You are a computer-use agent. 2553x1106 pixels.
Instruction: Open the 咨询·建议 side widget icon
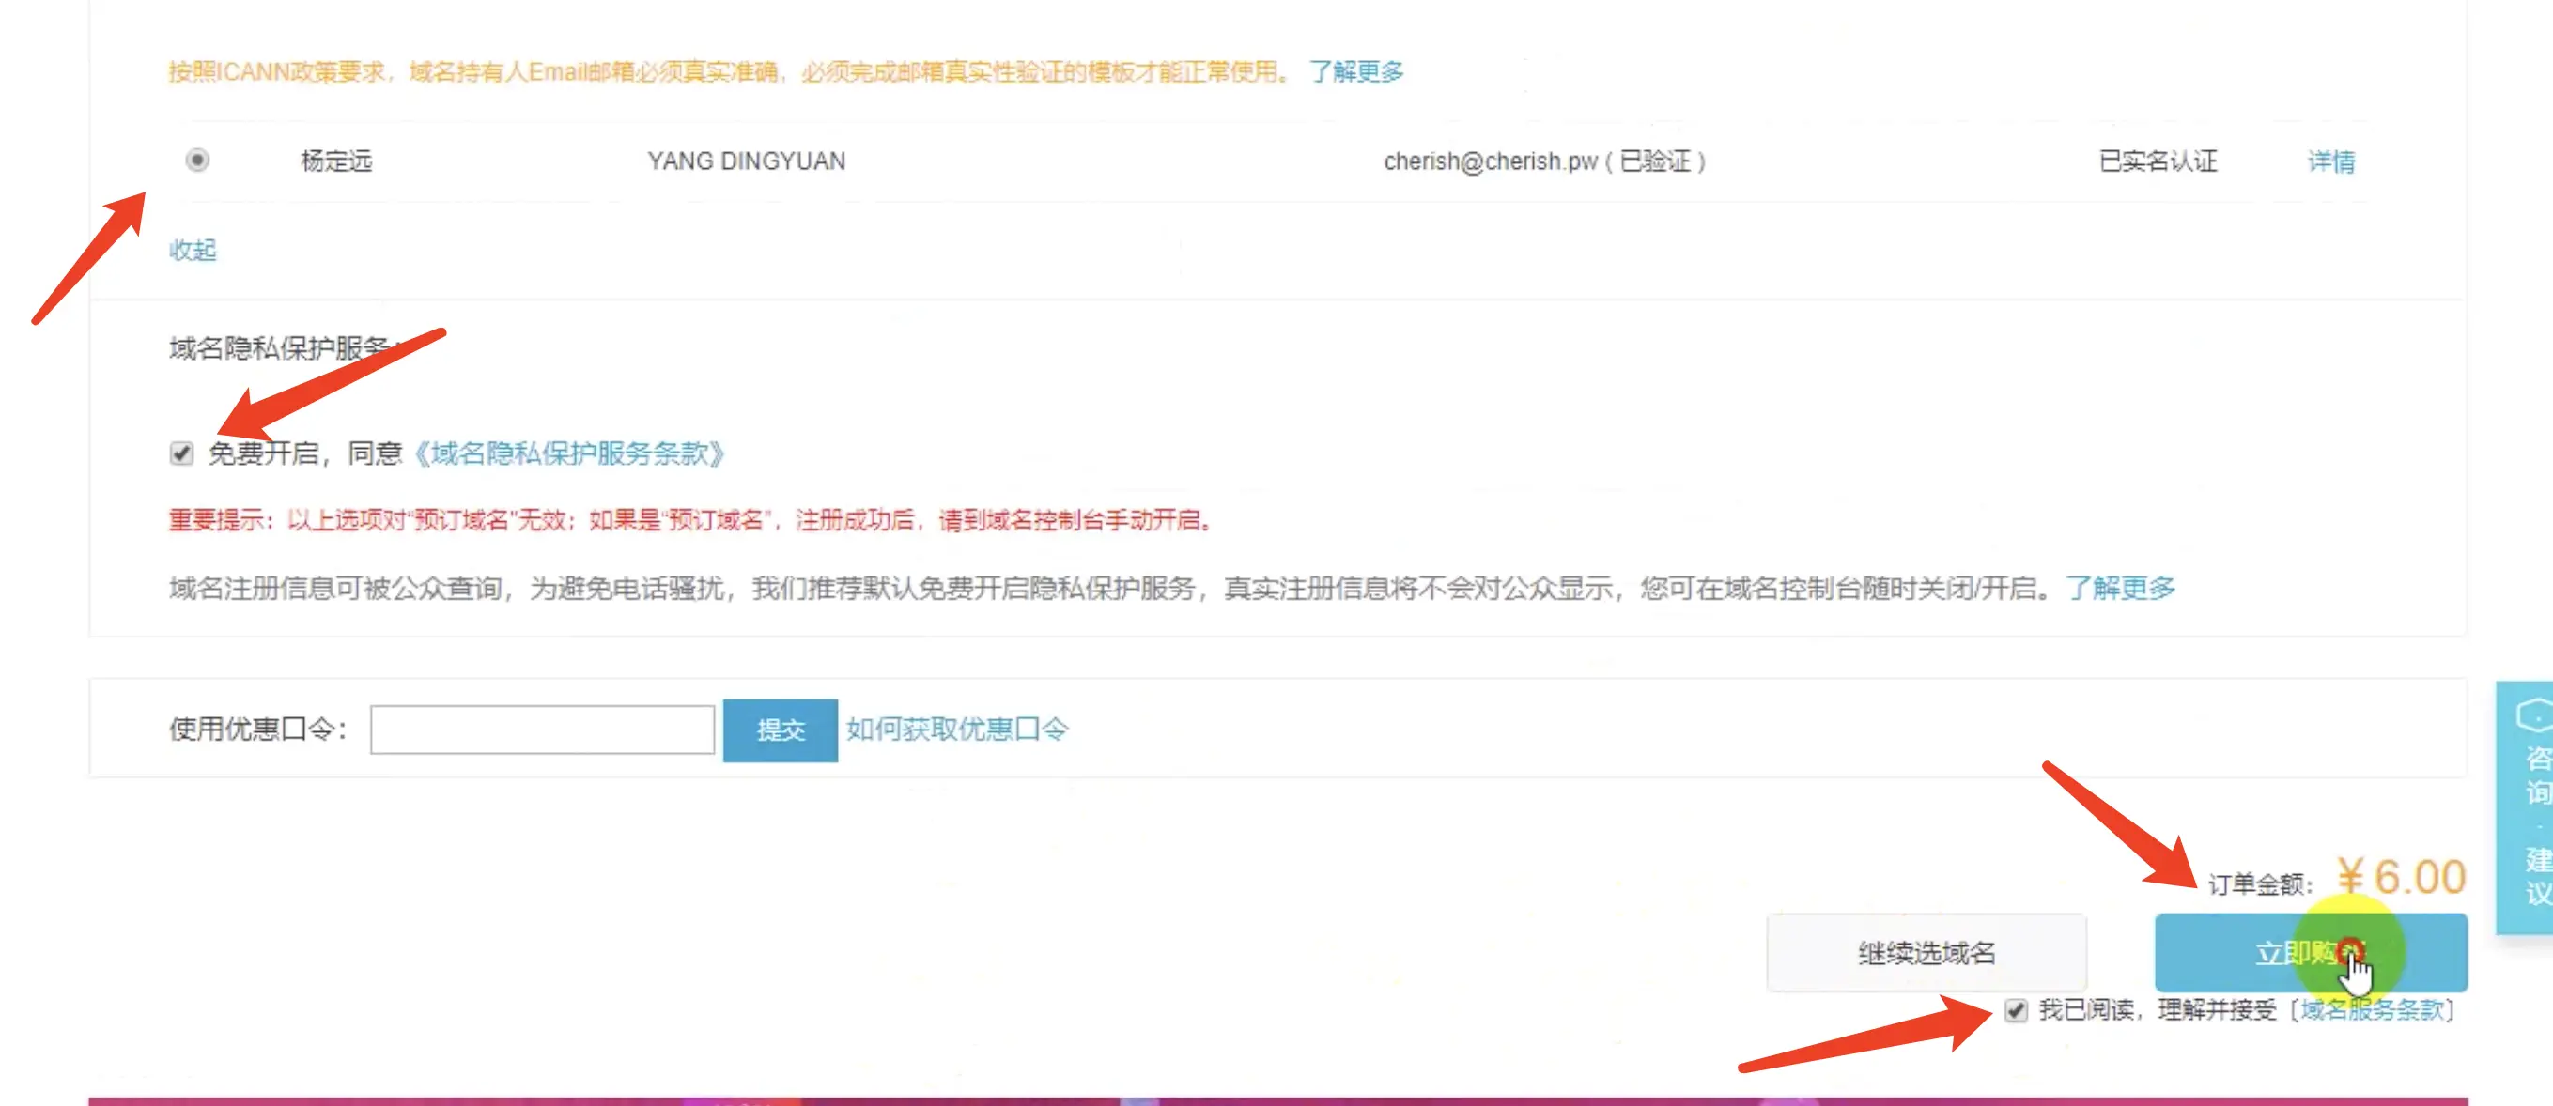coord(2533,715)
